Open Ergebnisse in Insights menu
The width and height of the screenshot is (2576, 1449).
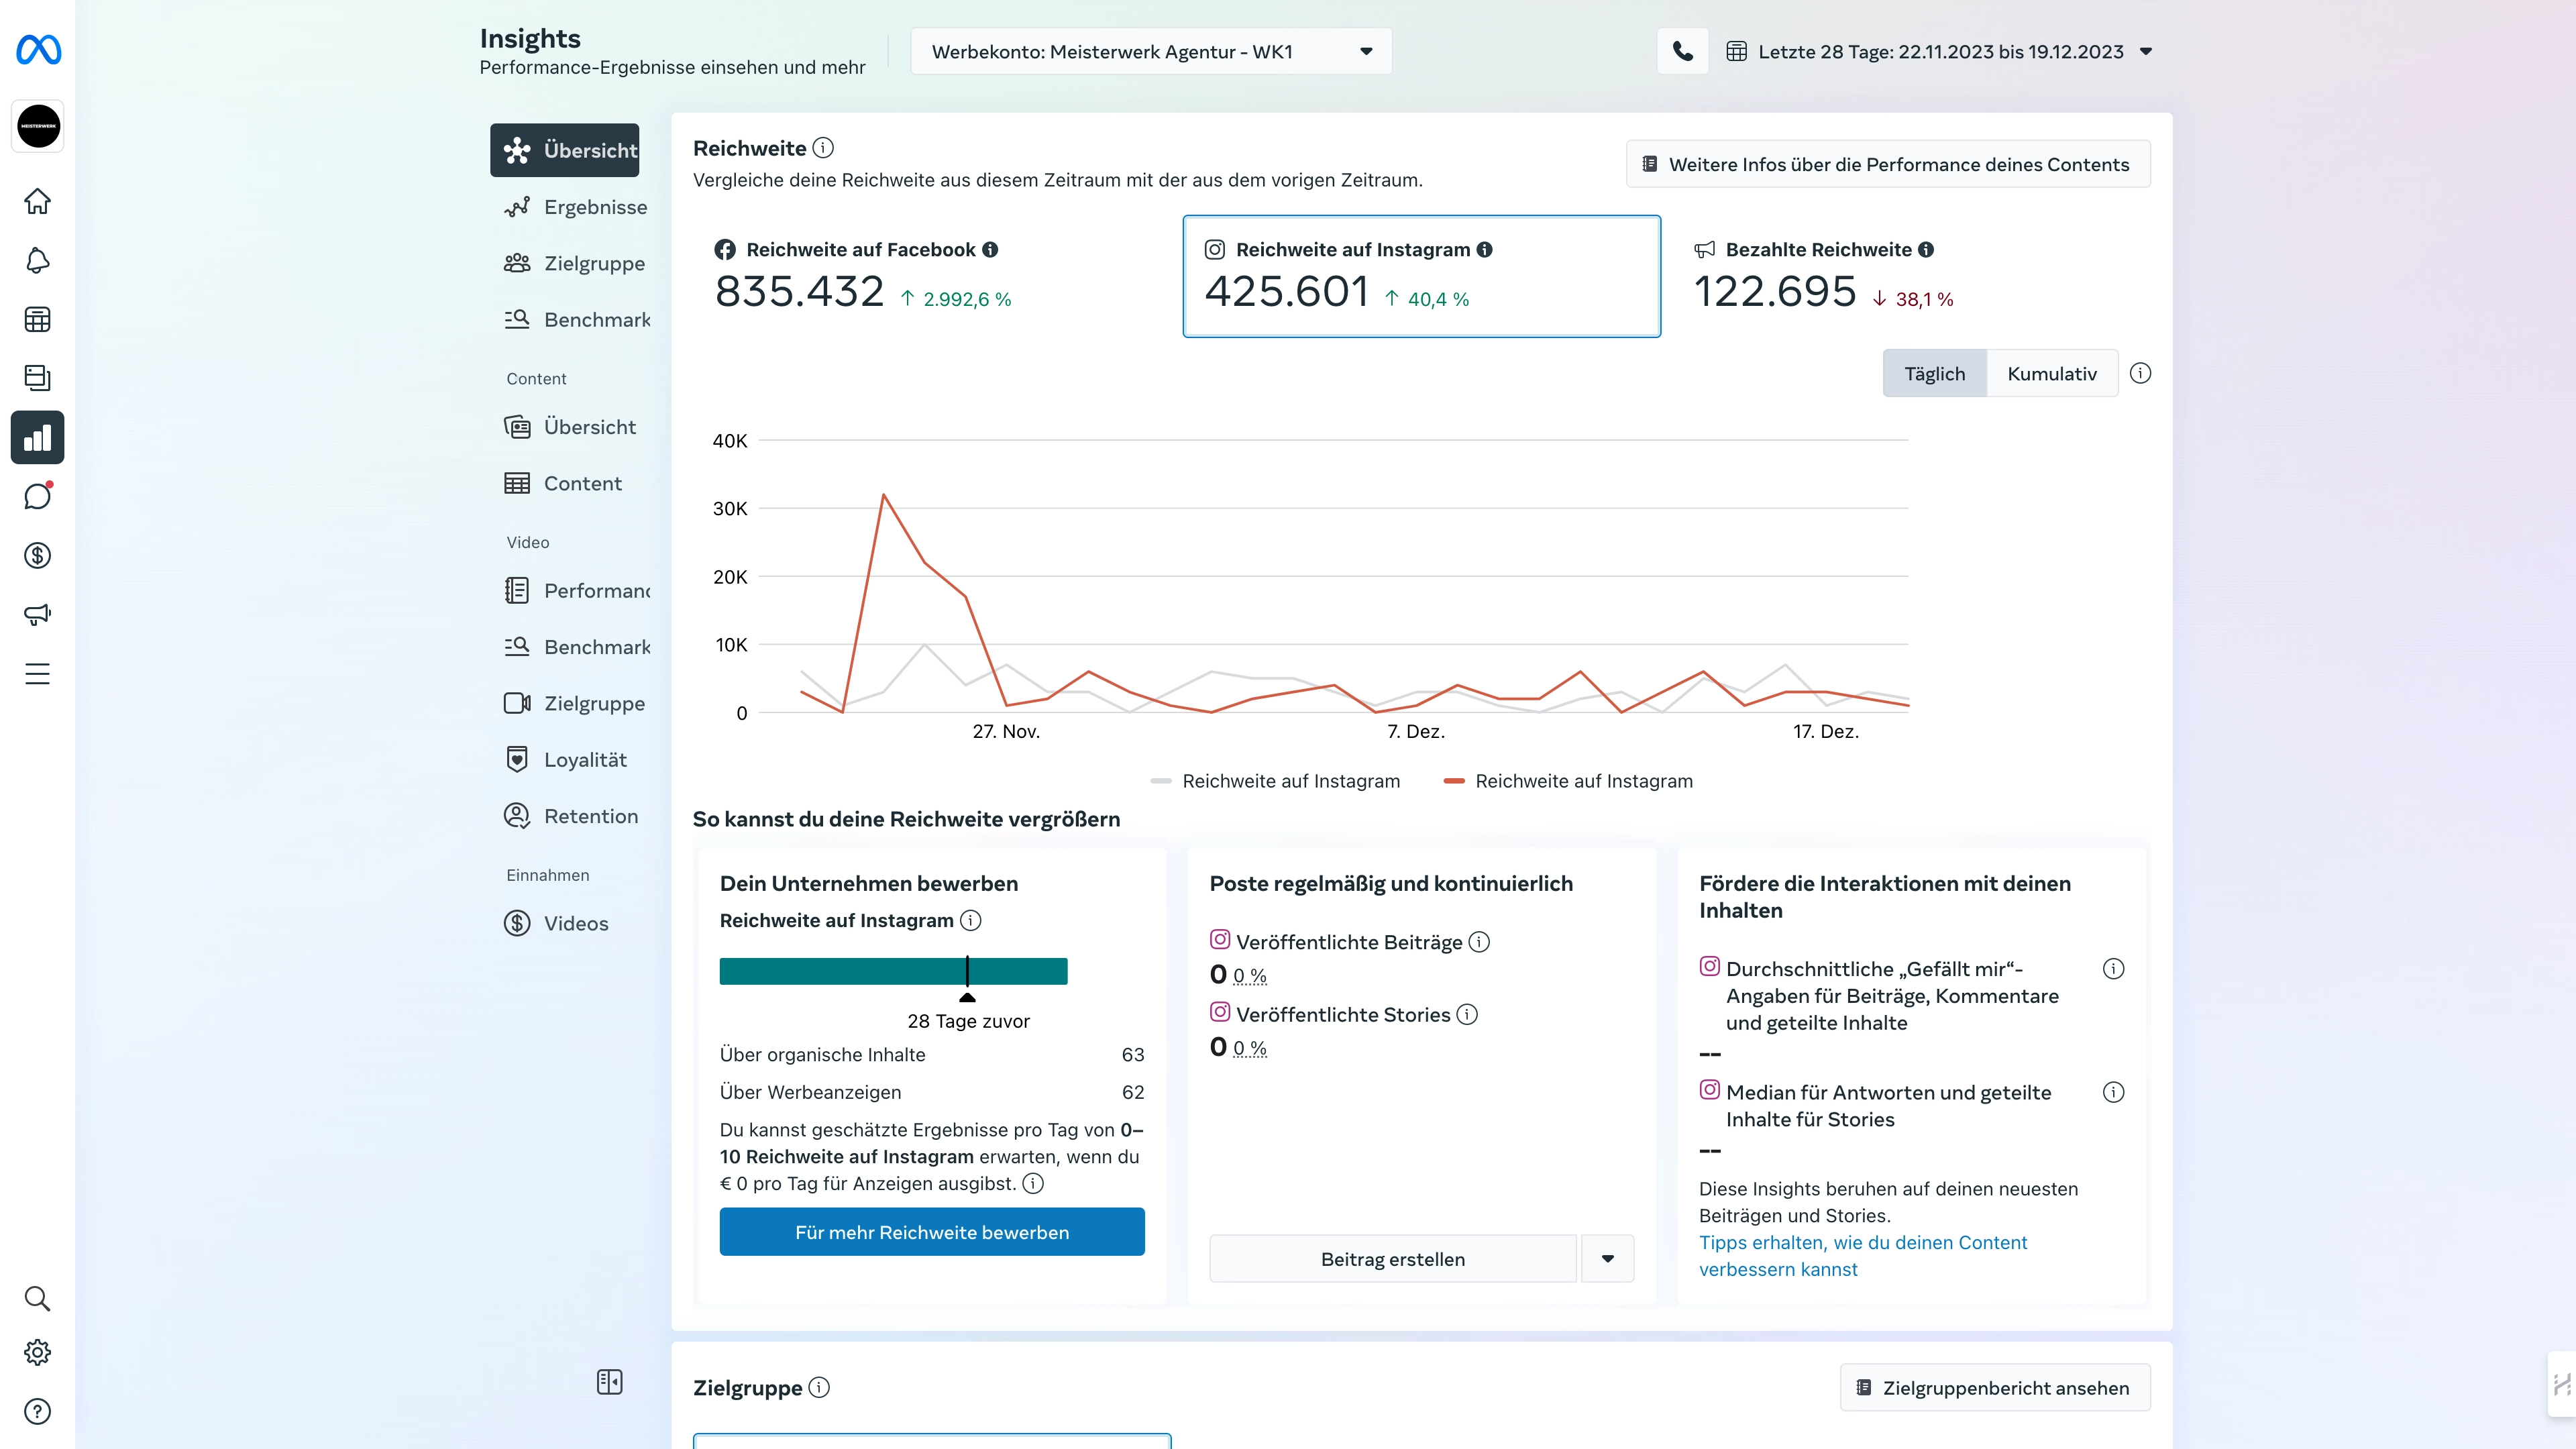click(x=576, y=207)
